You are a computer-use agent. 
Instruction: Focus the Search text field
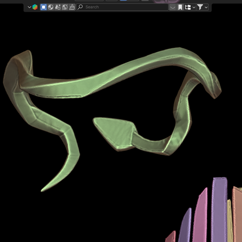coord(122,7)
